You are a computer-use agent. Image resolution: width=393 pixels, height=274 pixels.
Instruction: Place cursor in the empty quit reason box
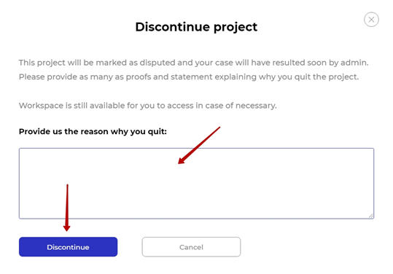point(197,184)
